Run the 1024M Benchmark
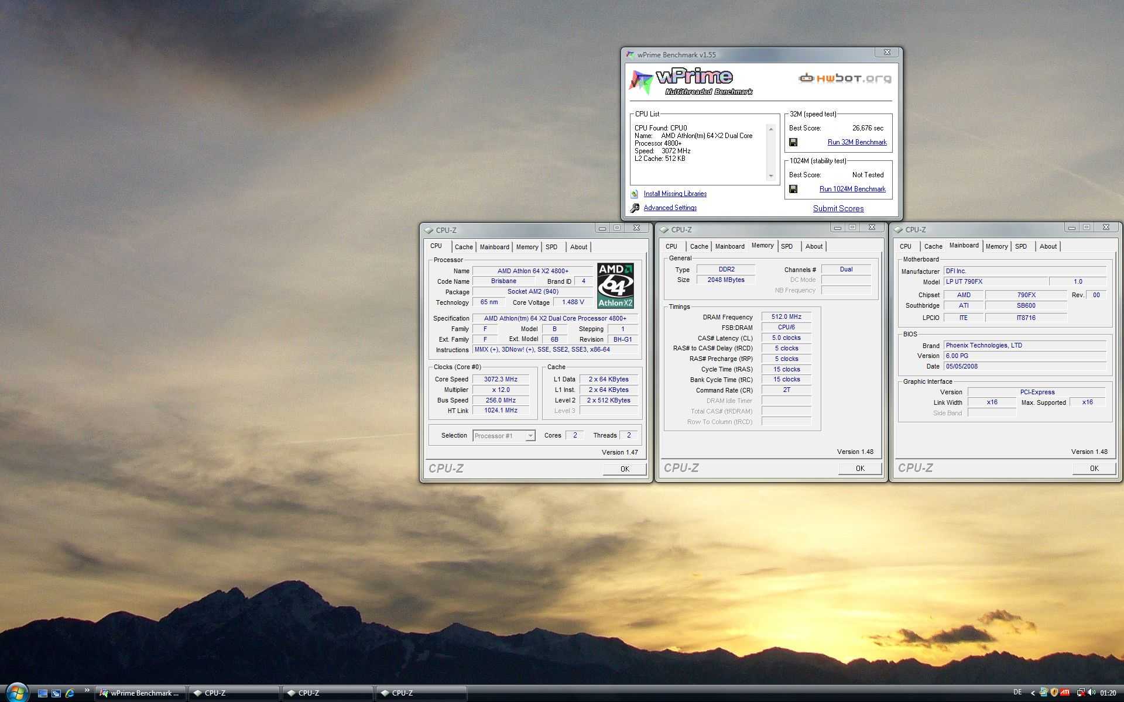This screenshot has width=1124, height=702. tap(852, 189)
